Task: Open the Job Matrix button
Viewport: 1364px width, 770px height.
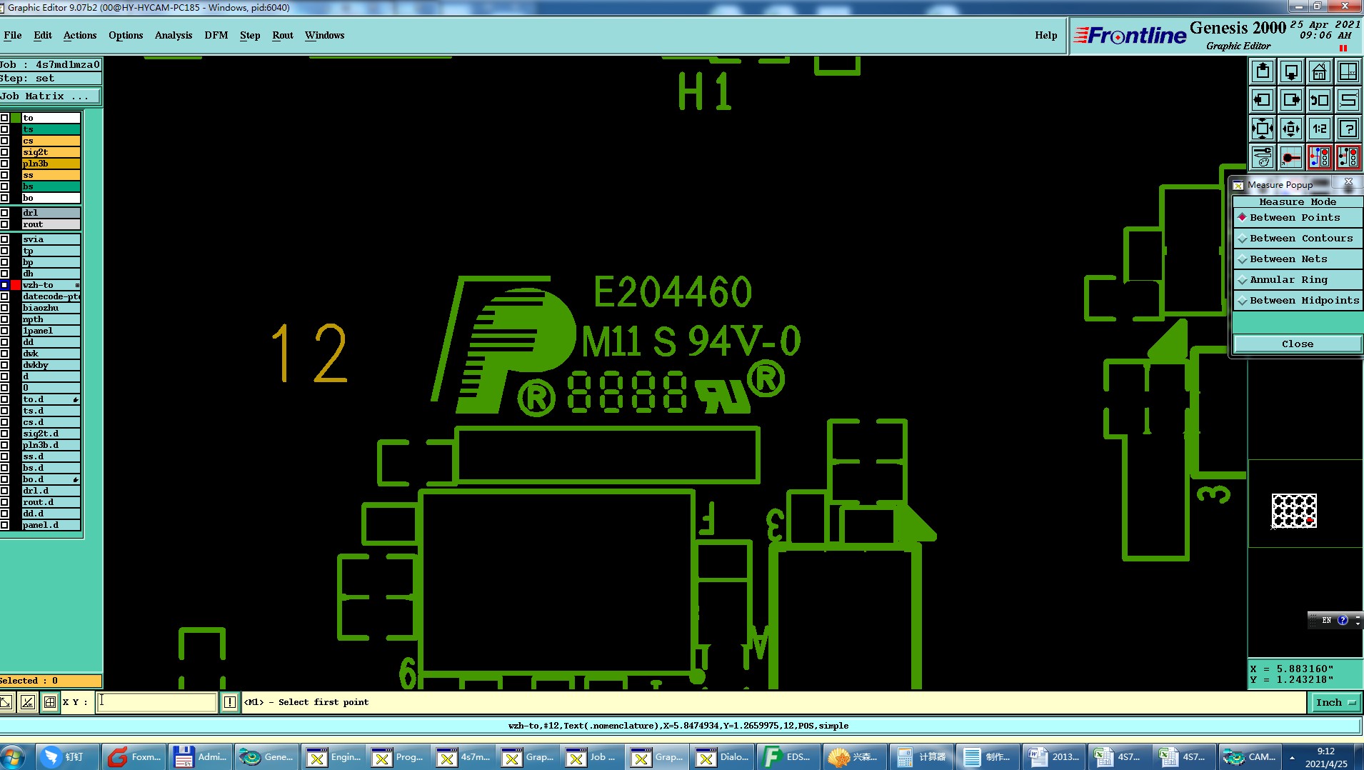Action: (x=50, y=96)
